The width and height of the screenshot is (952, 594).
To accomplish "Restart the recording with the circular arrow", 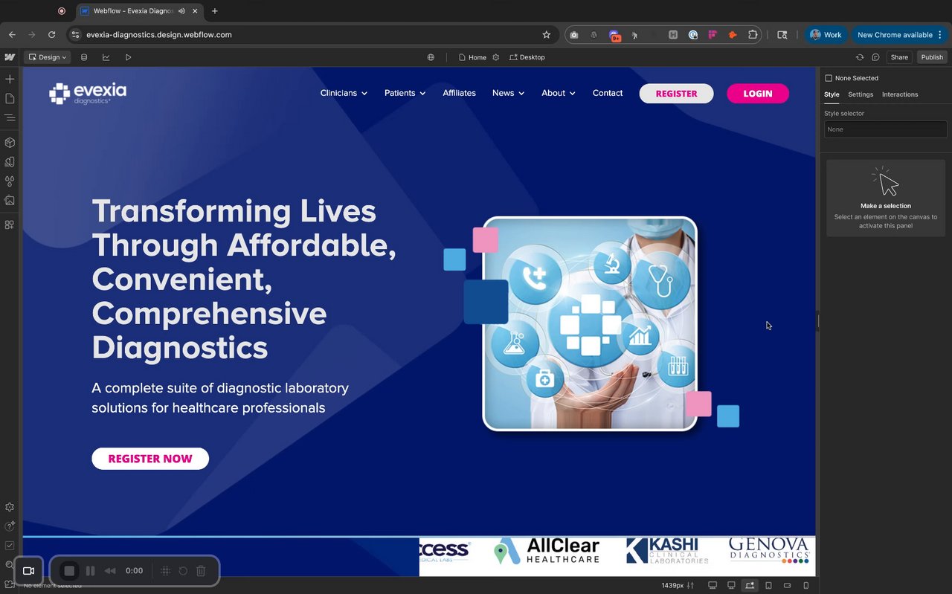I will 183,571.
